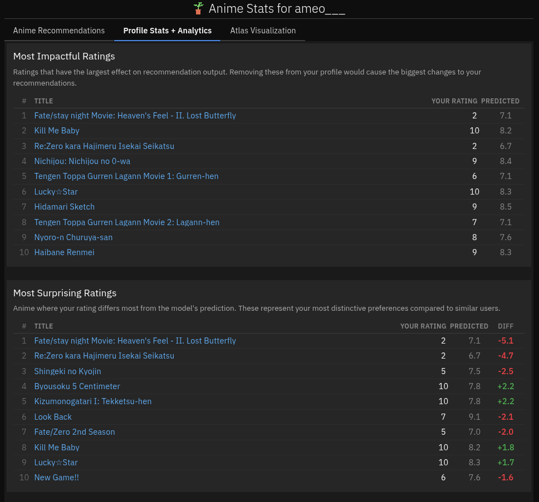Click the potted plant logo icon
The width and height of the screenshot is (539, 502).
coord(198,9)
